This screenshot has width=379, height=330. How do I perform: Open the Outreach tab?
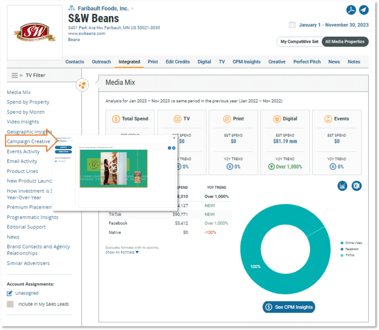tap(101, 62)
